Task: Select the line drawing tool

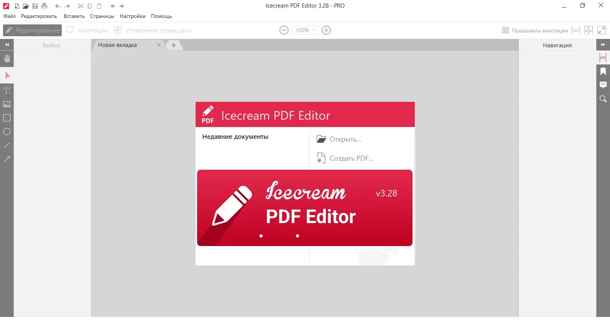Action: pos(7,145)
